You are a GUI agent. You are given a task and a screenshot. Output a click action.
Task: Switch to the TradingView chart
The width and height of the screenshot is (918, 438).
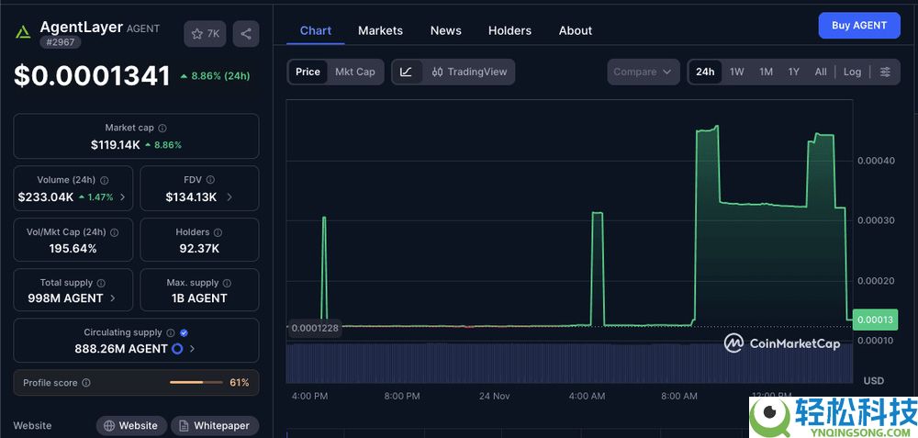coord(469,72)
